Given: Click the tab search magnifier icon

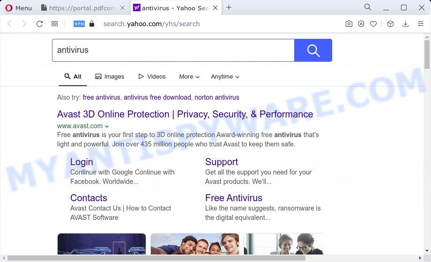Looking at the screenshot, I should tap(367, 7).
